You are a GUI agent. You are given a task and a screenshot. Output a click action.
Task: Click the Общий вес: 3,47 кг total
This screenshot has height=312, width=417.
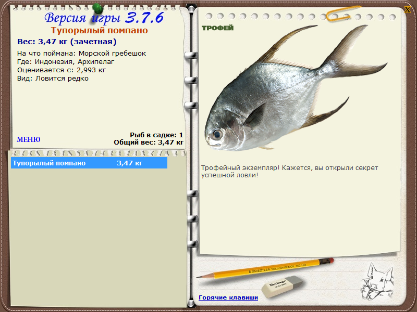point(149,142)
